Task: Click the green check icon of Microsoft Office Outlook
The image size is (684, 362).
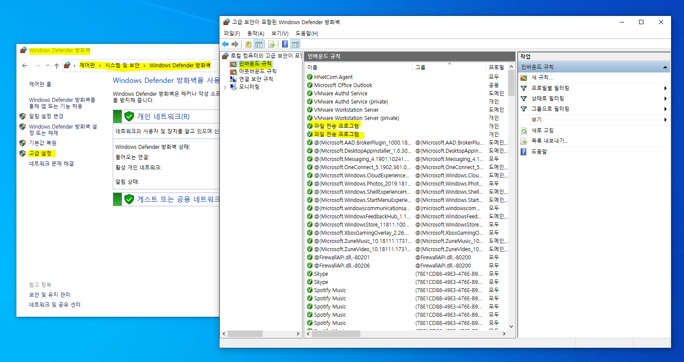Action: [310, 85]
